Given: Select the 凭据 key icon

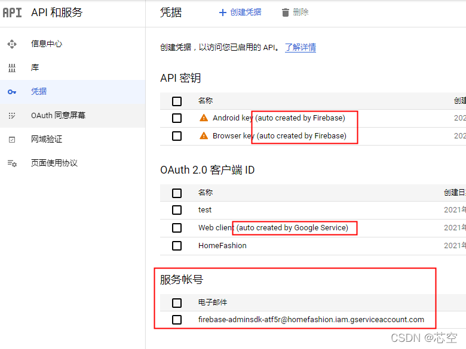Looking at the screenshot, I should tap(12, 92).
